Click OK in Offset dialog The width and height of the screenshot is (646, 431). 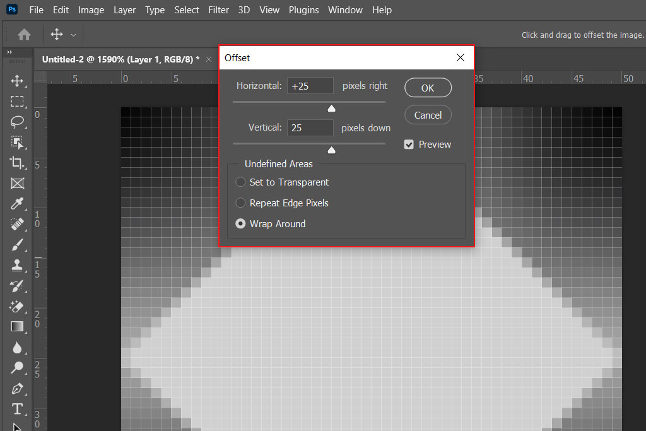click(x=428, y=88)
